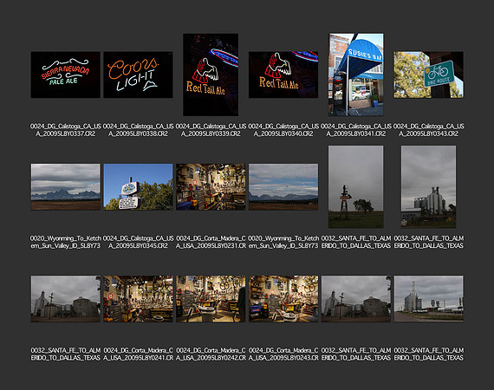Open the bike workshop thumbnail labeled 0243
494x390 pixels.
[x=283, y=299]
